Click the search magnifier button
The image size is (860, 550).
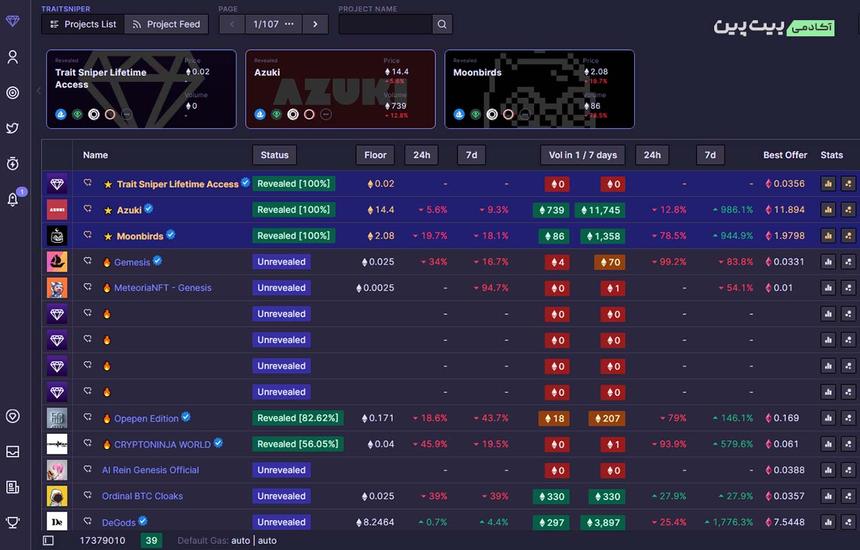point(442,24)
